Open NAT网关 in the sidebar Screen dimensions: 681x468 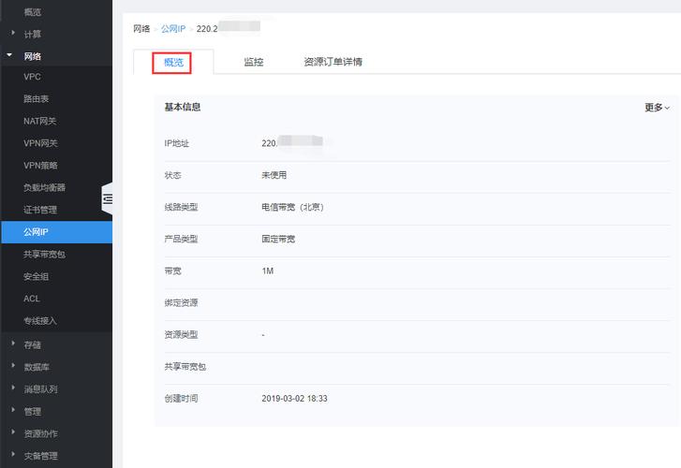click(40, 121)
